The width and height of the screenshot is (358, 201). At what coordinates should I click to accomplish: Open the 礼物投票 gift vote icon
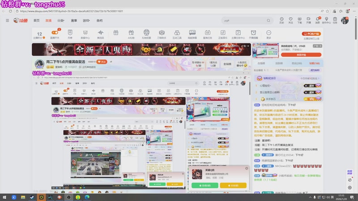(146, 32)
